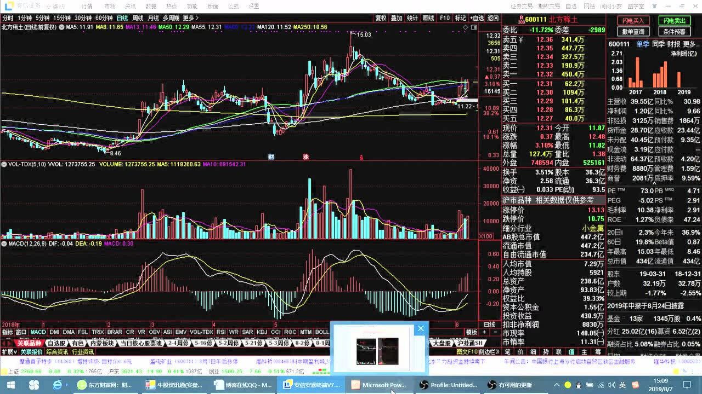
Task: Switch to 东方财富网 taskbar window
Action: point(105,385)
